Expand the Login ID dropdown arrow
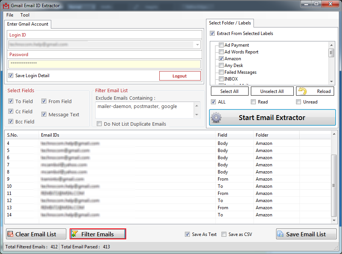Image resolution: width=342 pixels, height=254 pixels. [x=197, y=45]
